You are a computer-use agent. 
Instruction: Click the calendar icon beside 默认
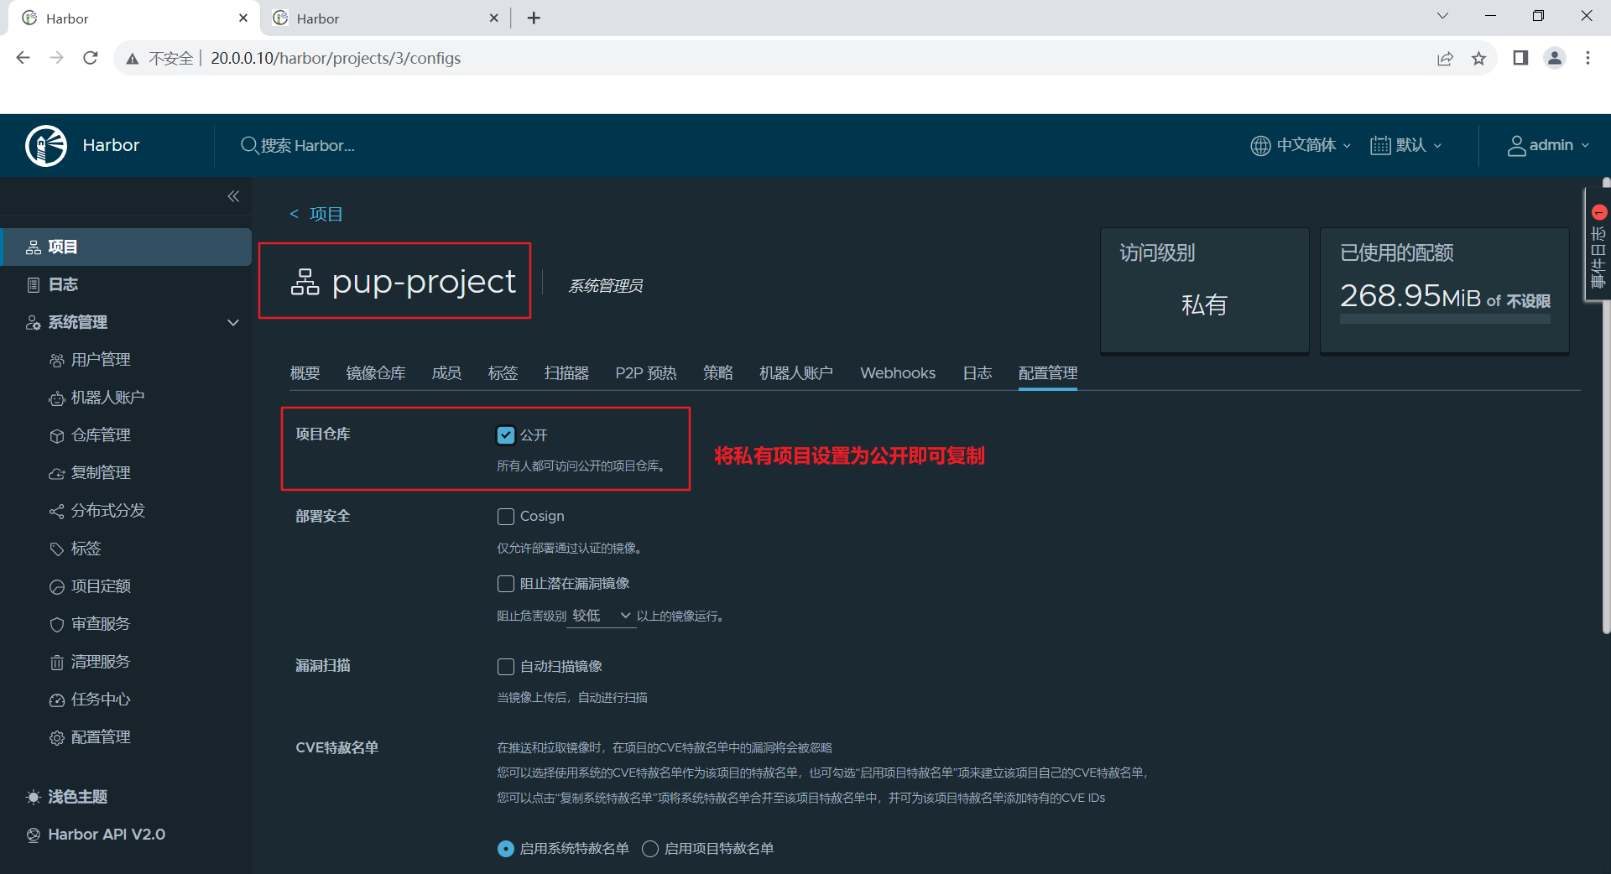pos(1380,145)
